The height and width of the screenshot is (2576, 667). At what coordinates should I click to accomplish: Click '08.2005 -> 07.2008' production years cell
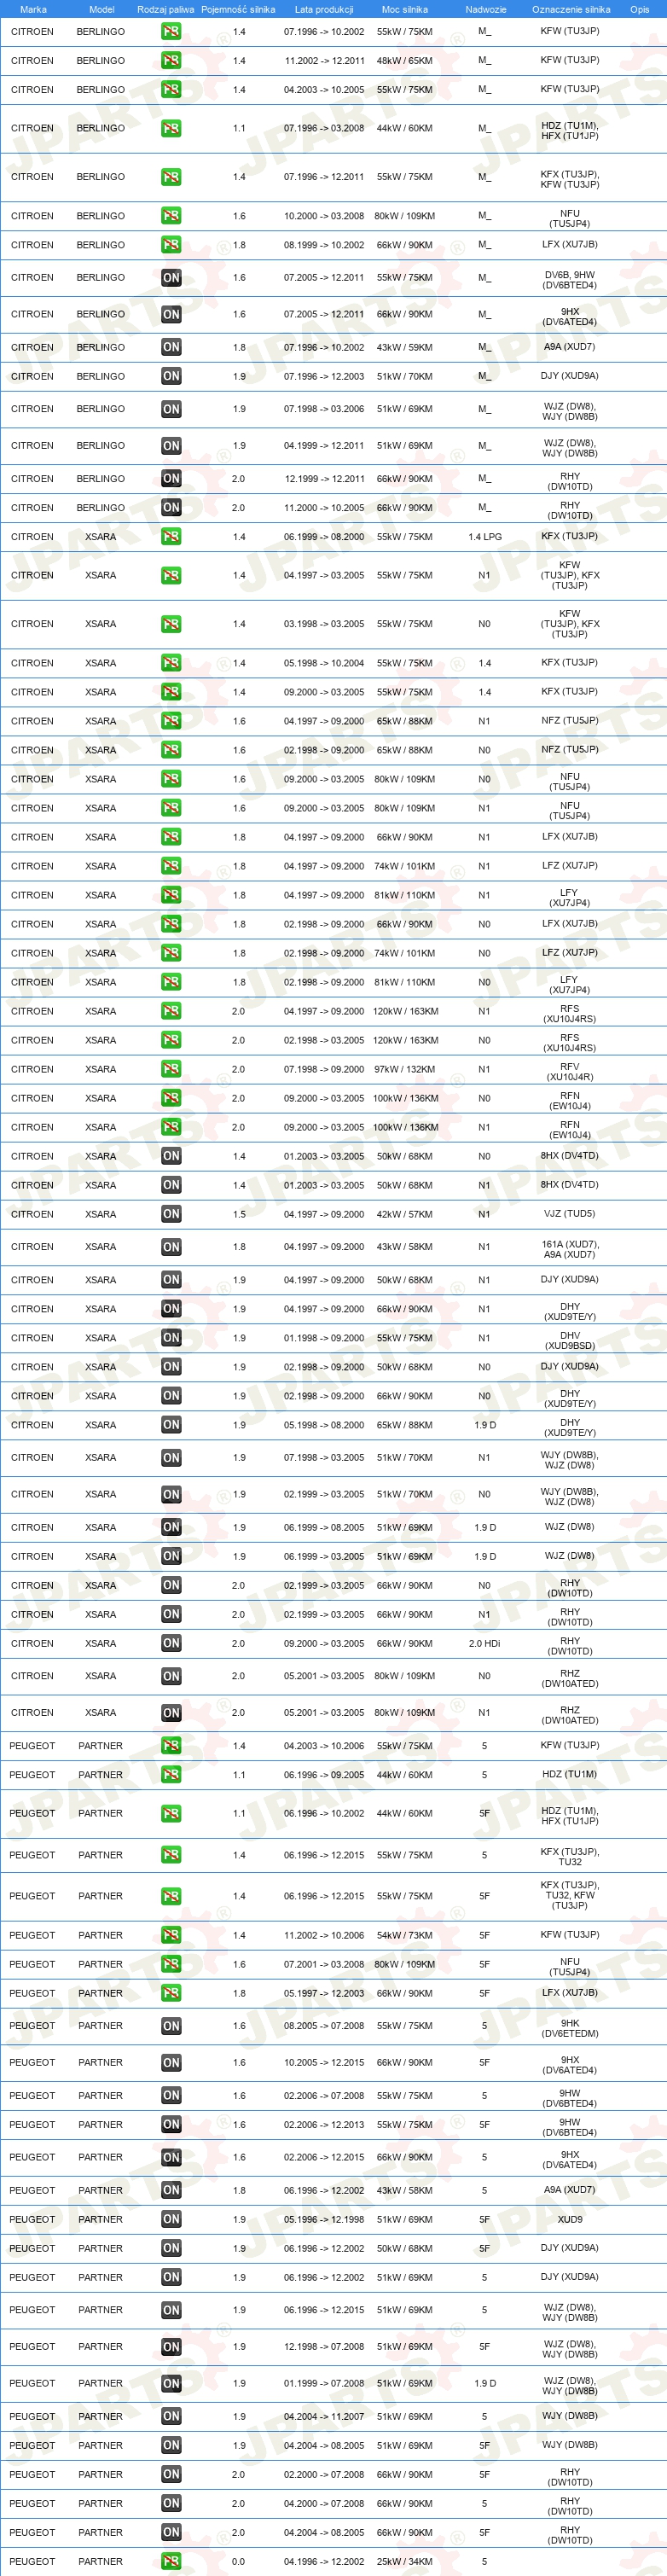coord(324,2026)
